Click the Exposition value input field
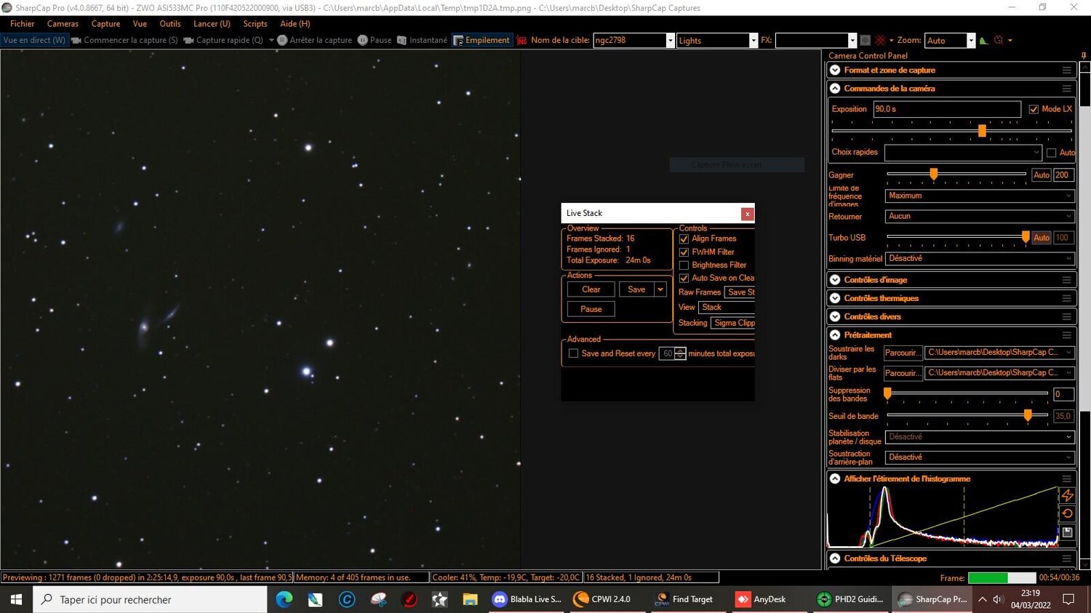The width and height of the screenshot is (1091, 613). (x=946, y=108)
